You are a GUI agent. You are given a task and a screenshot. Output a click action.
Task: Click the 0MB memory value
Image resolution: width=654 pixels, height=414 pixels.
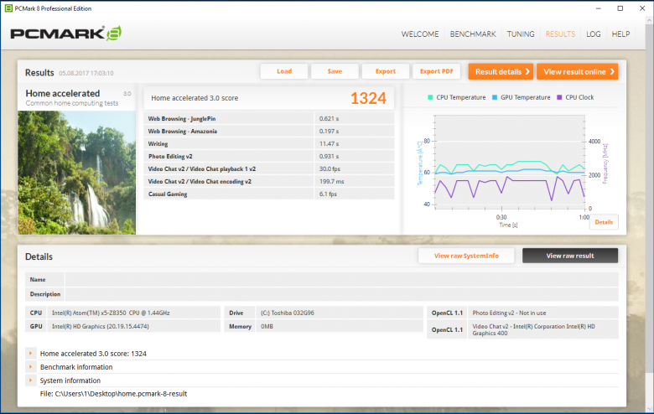[x=267, y=327]
